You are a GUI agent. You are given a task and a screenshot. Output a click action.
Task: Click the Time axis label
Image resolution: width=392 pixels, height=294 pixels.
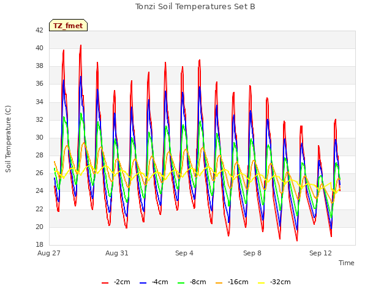(x=347, y=263)
